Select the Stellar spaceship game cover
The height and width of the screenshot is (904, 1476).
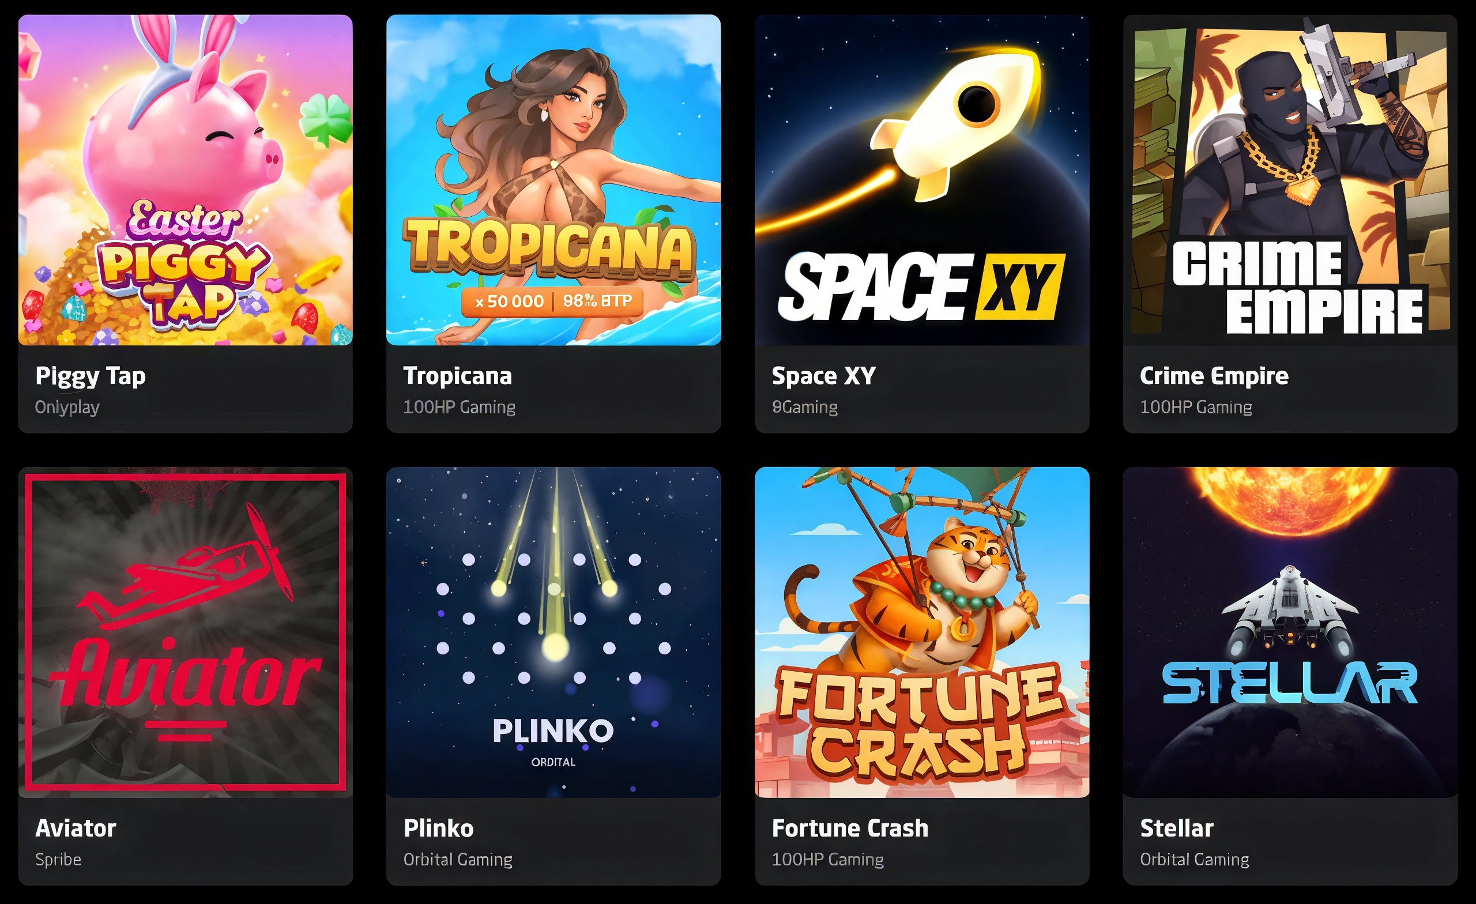click(x=1290, y=632)
